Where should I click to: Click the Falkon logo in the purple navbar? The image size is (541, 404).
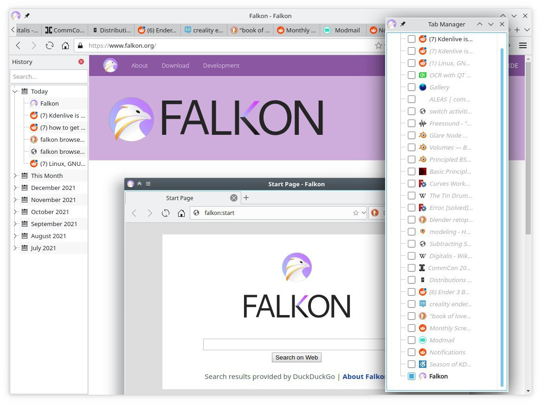point(110,65)
